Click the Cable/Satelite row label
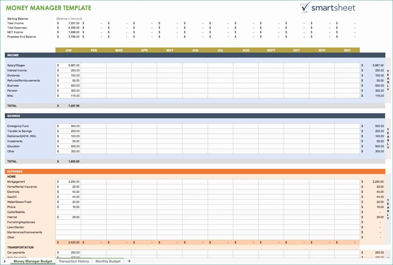Image resolution: width=393 pixels, height=265 pixels. (16, 212)
